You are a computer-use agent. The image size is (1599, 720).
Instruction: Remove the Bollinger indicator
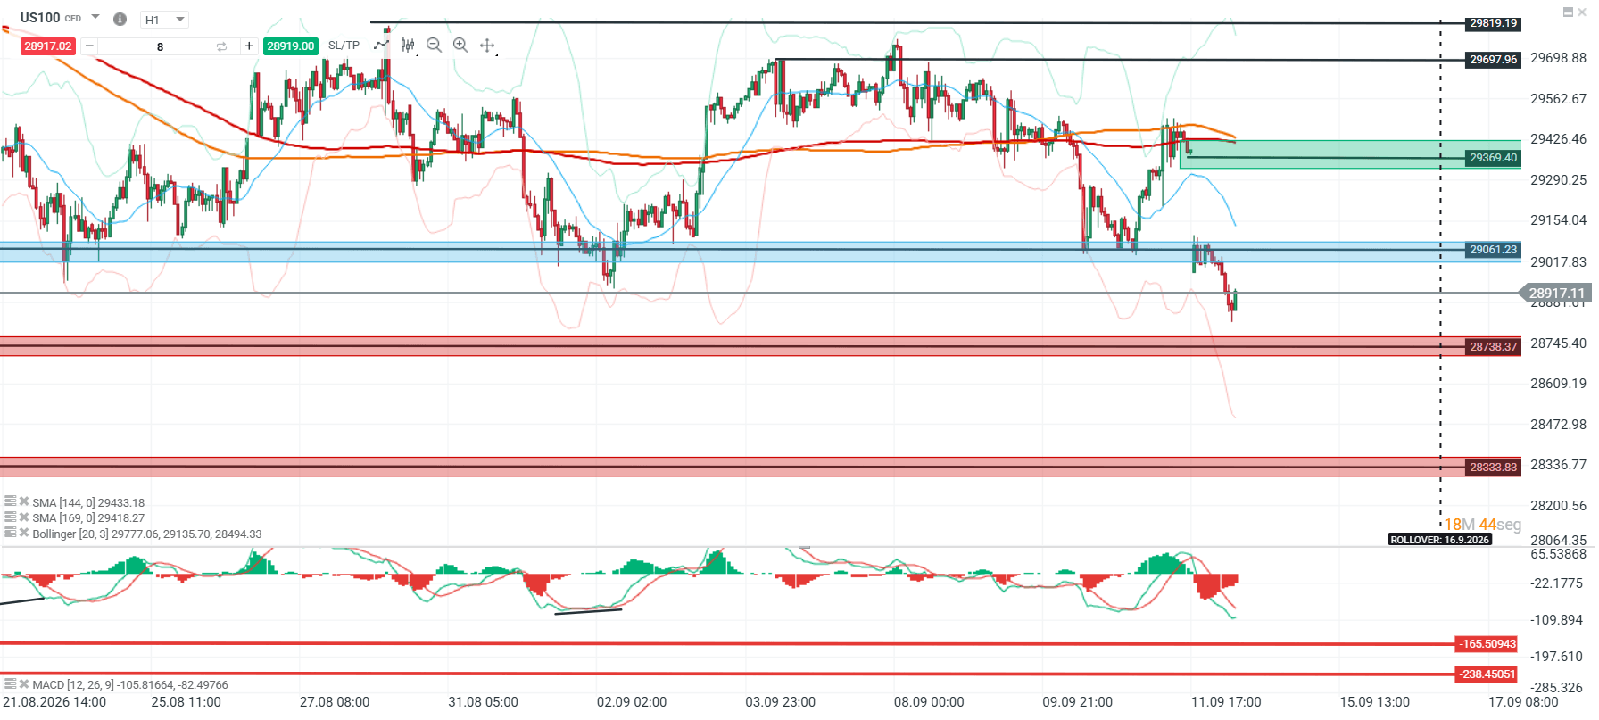(x=24, y=533)
